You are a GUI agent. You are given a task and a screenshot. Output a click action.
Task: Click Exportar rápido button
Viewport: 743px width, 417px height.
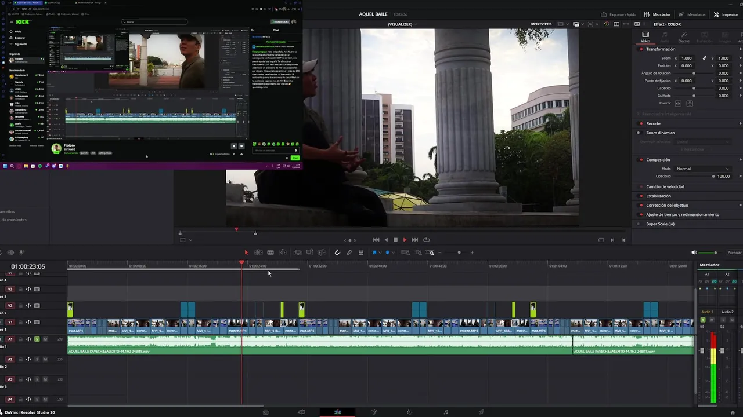tap(619, 14)
